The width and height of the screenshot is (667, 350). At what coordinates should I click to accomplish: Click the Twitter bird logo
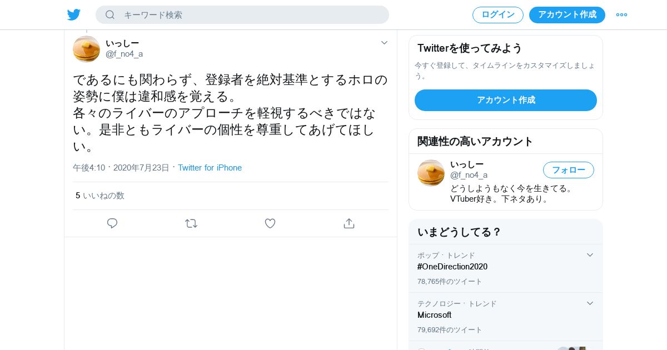[74, 15]
